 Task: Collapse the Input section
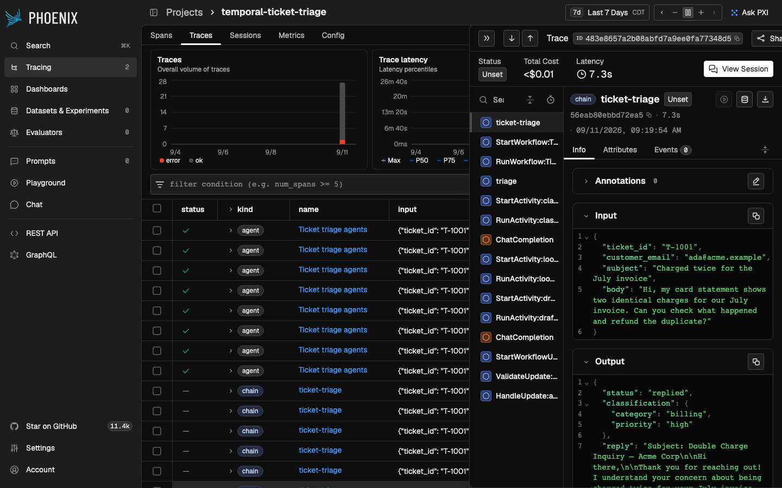pos(586,216)
